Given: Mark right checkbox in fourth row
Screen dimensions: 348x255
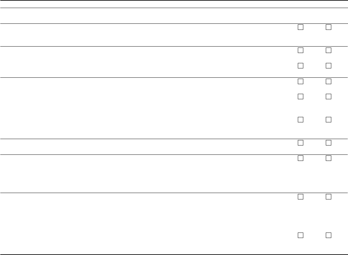Looking at the screenshot, I should (328, 81).
